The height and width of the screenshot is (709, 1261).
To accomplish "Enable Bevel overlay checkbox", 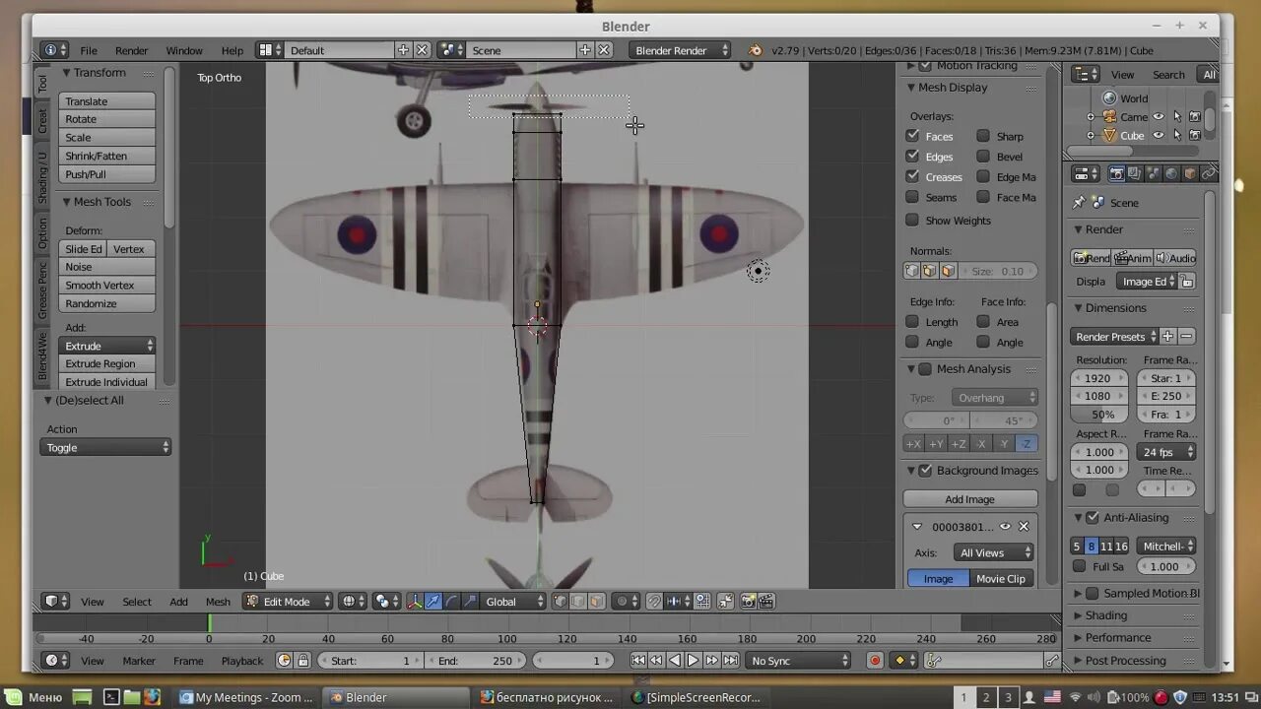I will [983, 156].
